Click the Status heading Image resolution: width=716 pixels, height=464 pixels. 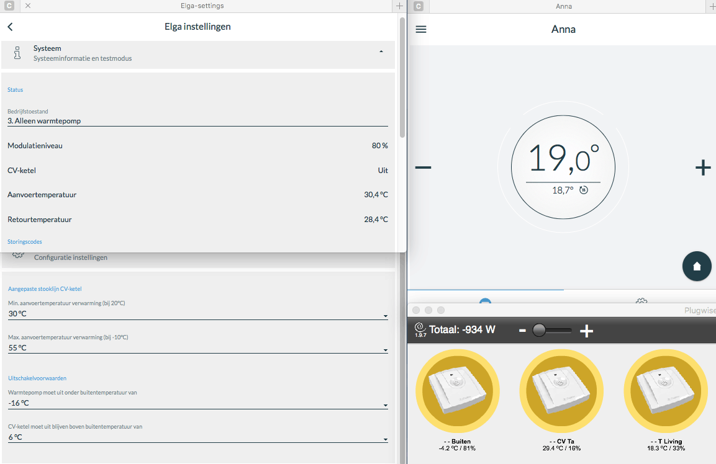point(15,90)
